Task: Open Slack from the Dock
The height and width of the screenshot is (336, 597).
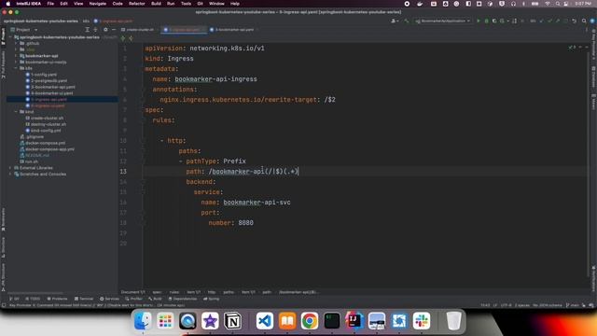Action: (422, 321)
